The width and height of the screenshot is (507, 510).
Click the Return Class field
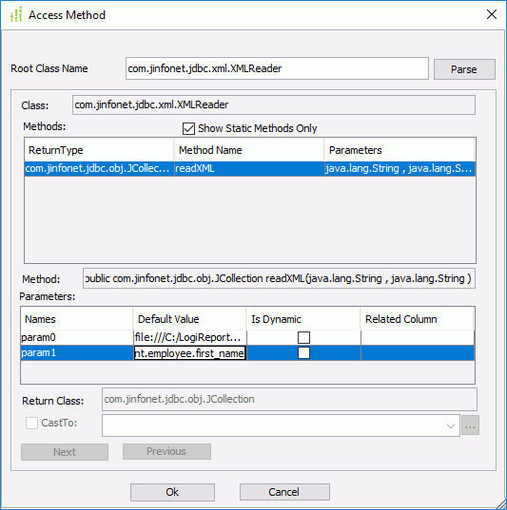tap(289, 399)
